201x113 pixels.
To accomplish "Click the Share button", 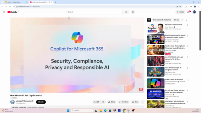I will point(112,102).
